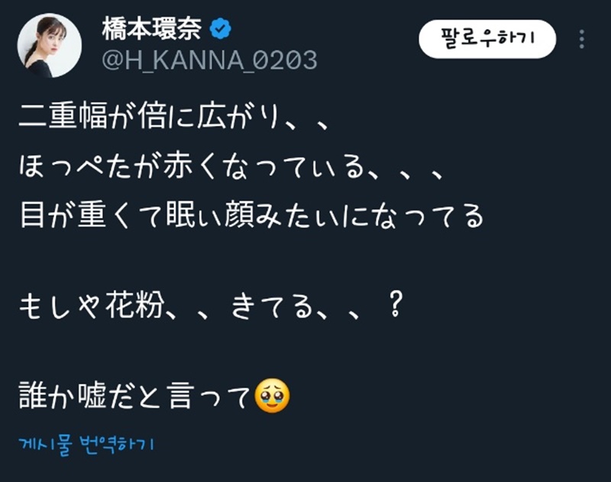Click the word 眠い顔 in the tweet
611x482 pixels.
coord(211,215)
